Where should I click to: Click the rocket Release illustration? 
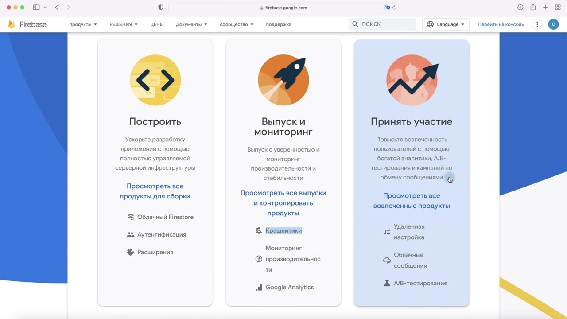point(283,80)
